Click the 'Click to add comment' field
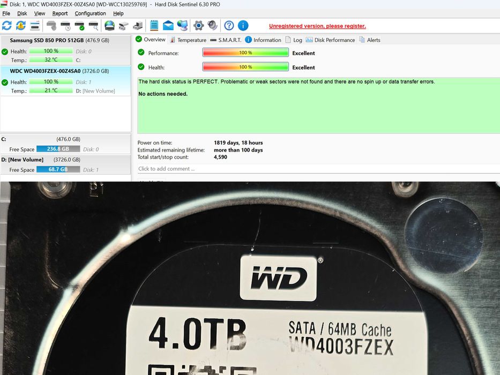The image size is (500, 375). (x=318, y=169)
